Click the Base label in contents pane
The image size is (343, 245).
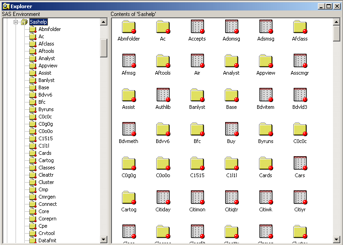click(232, 107)
